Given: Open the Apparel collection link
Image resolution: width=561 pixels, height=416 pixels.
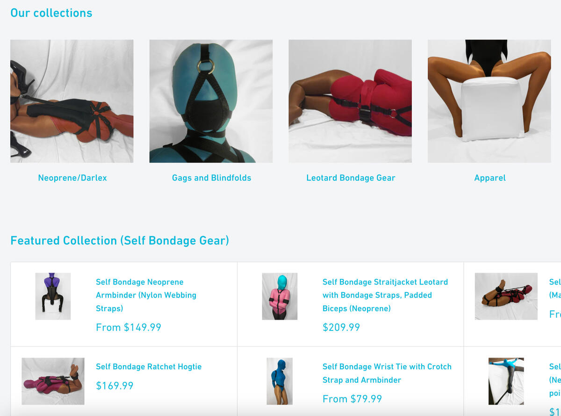Looking at the screenshot, I should [489, 178].
